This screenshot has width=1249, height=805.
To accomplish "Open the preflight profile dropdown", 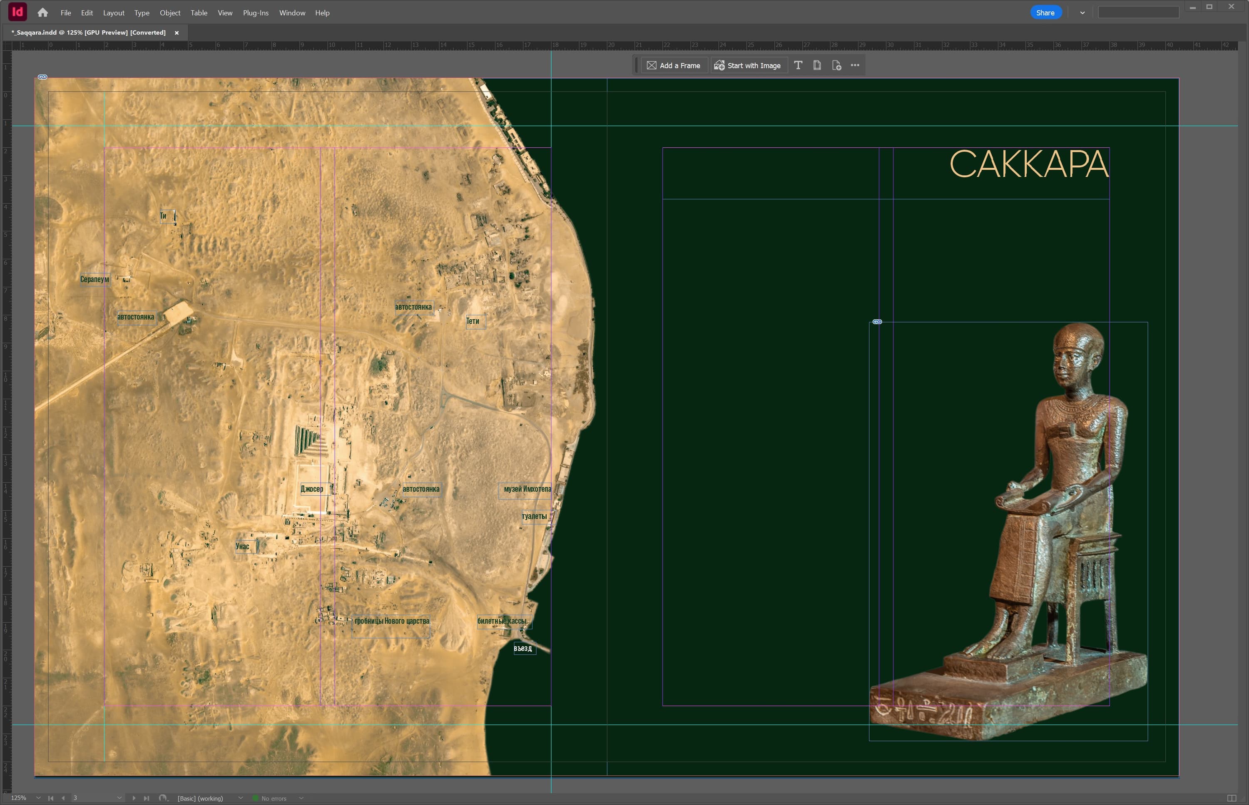I will [241, 798].
